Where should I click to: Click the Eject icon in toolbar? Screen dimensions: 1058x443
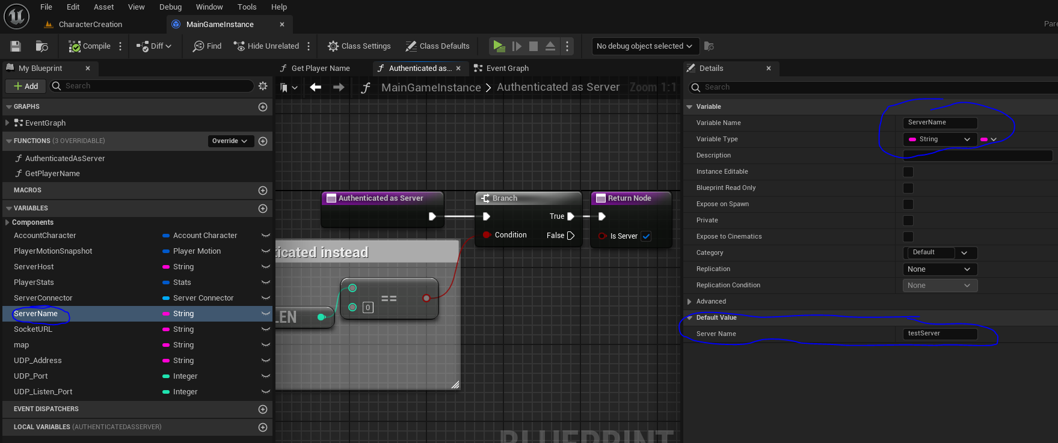coord(550,46)
